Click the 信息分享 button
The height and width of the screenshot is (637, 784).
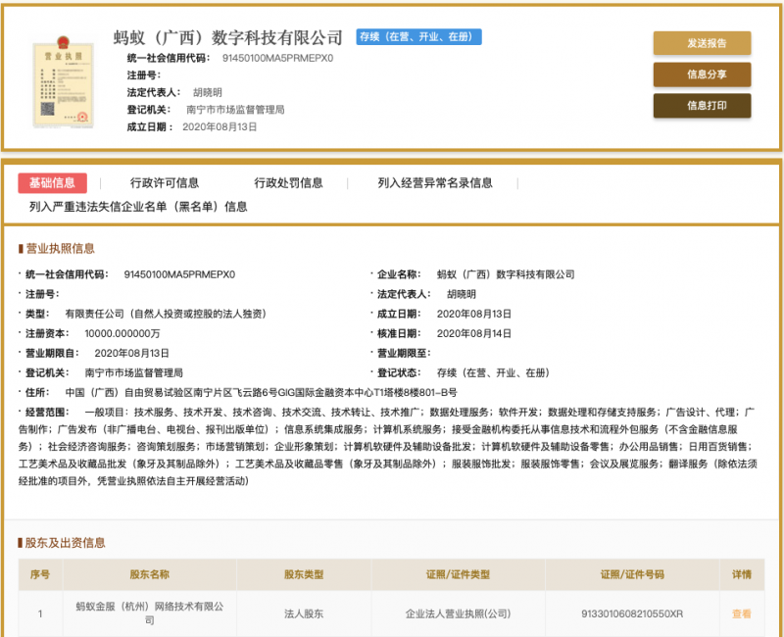tap(702, 74)
